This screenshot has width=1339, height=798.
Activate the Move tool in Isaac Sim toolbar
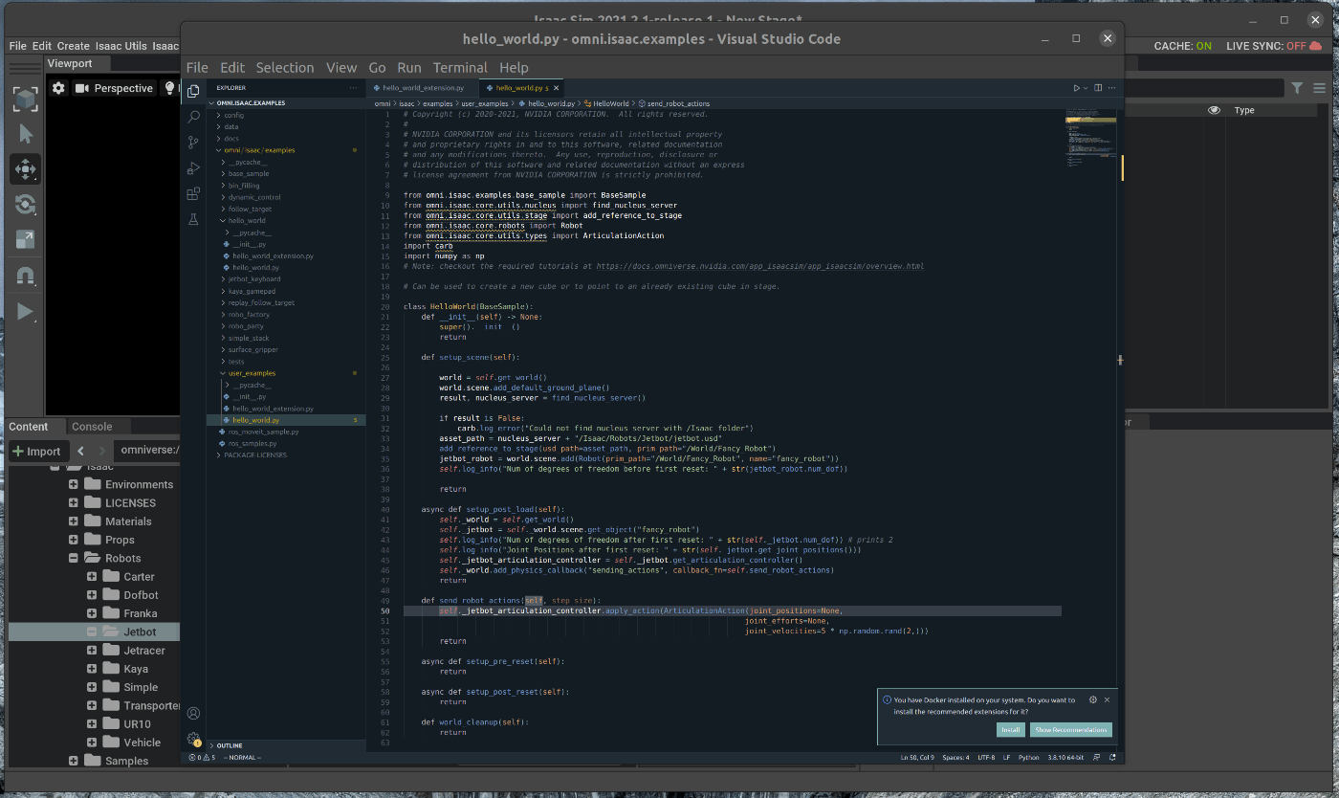pyautogui.click(x=25, y=169)
